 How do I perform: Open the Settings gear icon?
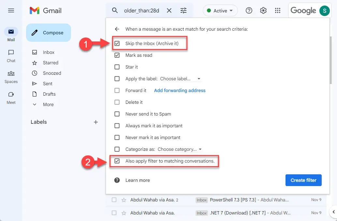pos(263,10)
